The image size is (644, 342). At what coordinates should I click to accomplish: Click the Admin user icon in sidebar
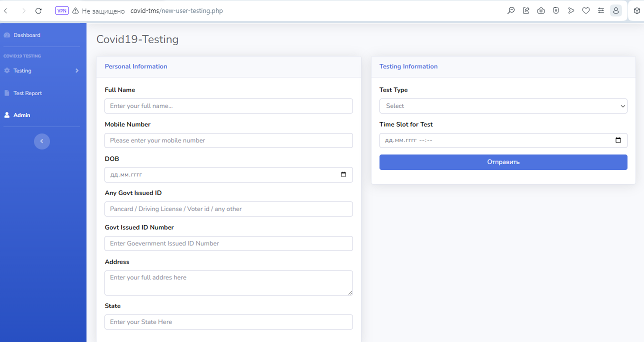coord(7,115)
